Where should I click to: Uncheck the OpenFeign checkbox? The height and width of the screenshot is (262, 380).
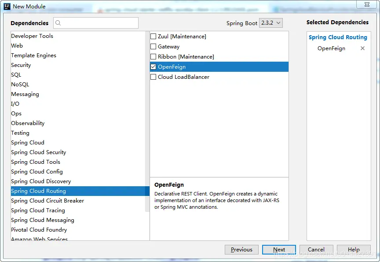coord(153,67)
